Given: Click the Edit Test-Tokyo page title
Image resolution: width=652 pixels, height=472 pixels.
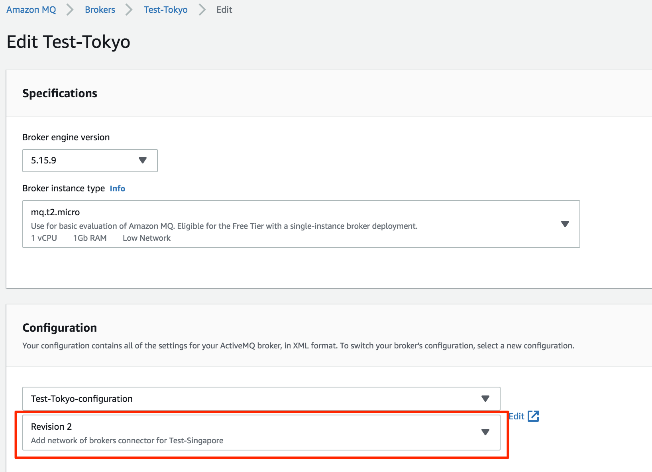Looking at the screenshot, I should pyautogui.click(x=69, y=42).
